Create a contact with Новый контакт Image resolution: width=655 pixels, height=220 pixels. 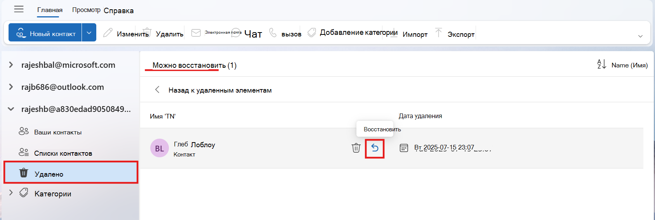(x=45, y=33)
